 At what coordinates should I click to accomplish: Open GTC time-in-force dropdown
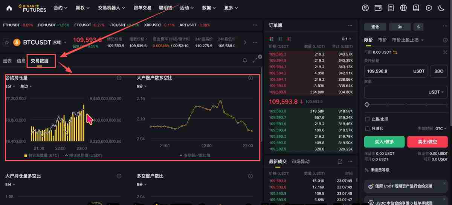point(441,128)
